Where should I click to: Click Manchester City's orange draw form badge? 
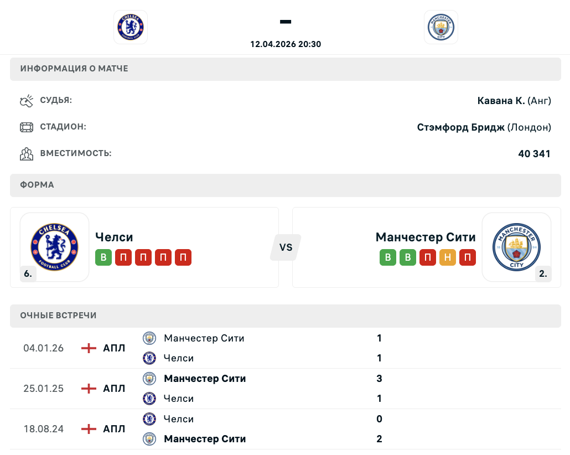pos(448,258)
